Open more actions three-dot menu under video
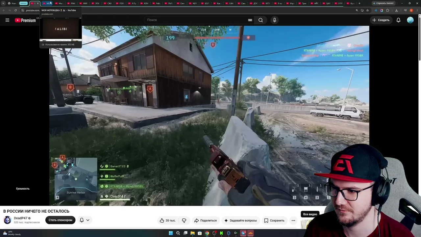Screen dimensions: 421x237 pyautogui.click(x=293, y=221)
